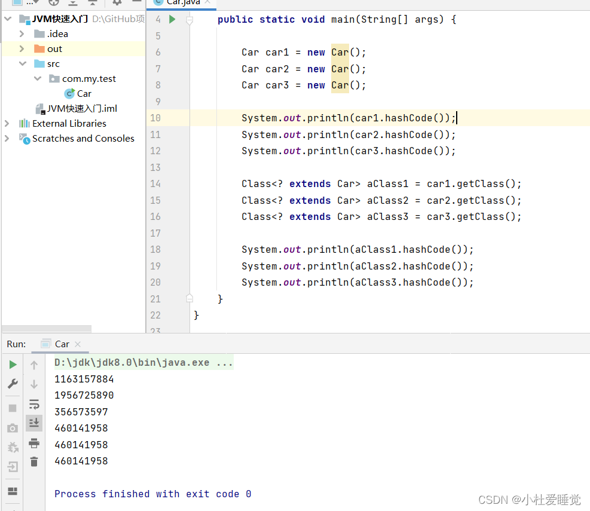Click the stop process square icon

pos(13,408)
